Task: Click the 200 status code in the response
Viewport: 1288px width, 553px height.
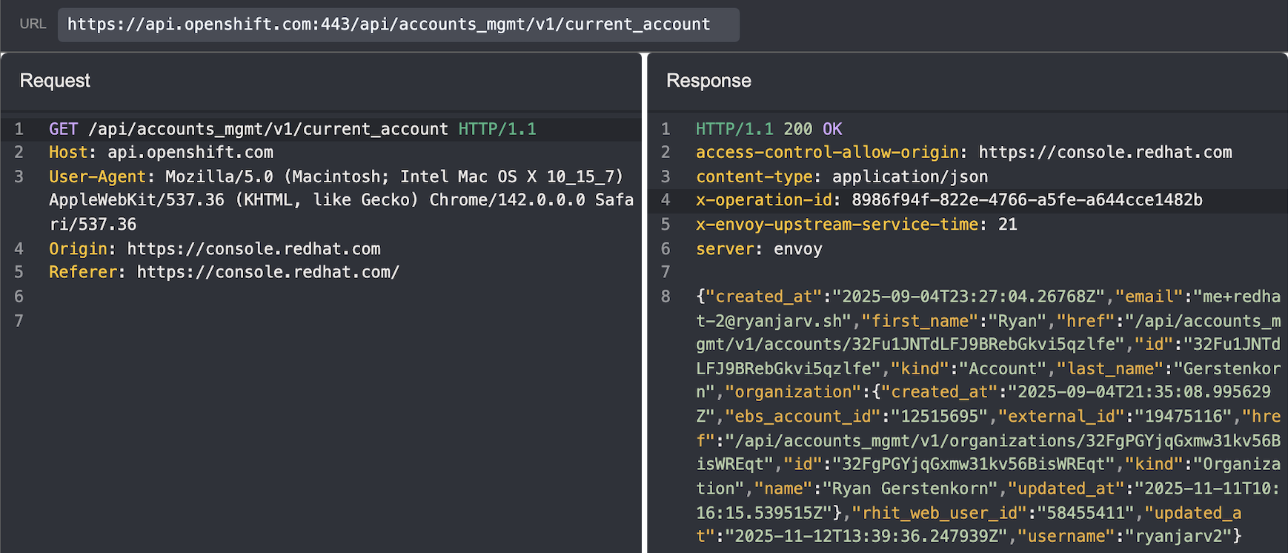Action: [x=797, y=129]
